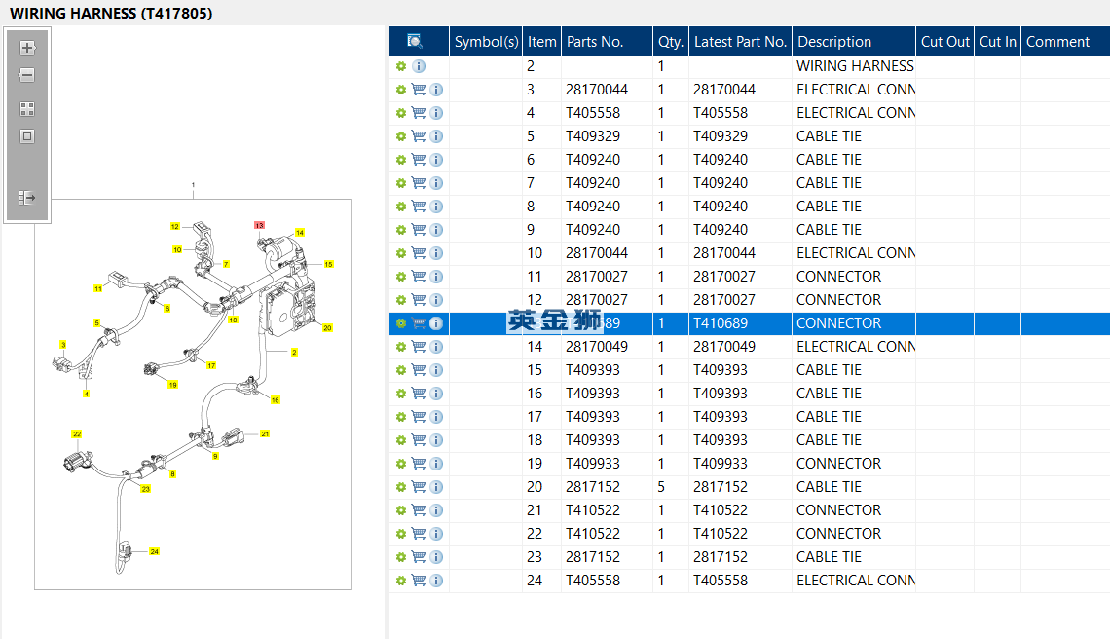Click the Cut Out column header

pyautogui.click(x=945, y=41)
